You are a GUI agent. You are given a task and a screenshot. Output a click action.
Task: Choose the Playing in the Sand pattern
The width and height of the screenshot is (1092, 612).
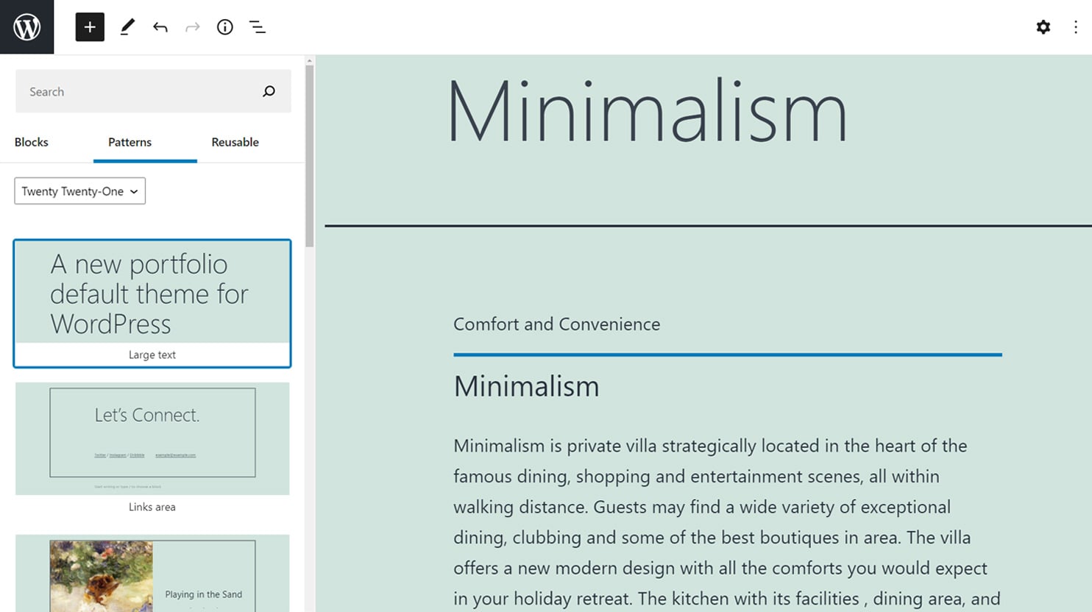[152, 574]
